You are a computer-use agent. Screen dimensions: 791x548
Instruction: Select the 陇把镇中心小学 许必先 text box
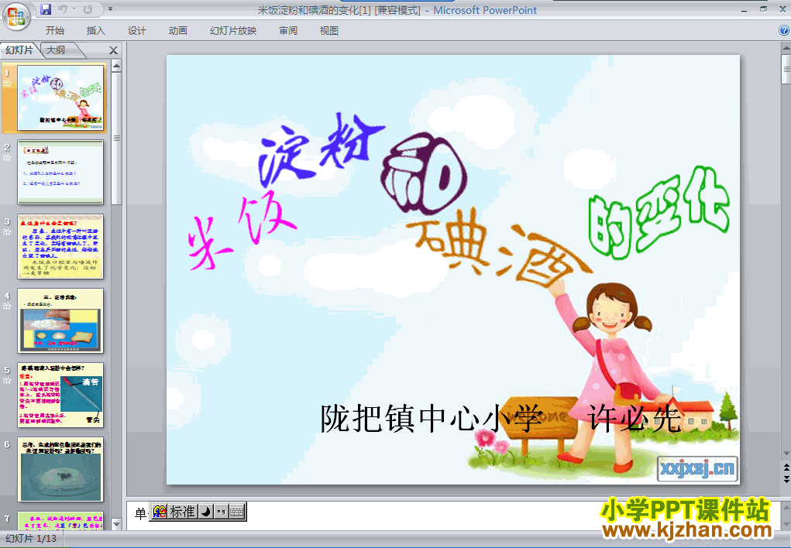pos(500,419)
